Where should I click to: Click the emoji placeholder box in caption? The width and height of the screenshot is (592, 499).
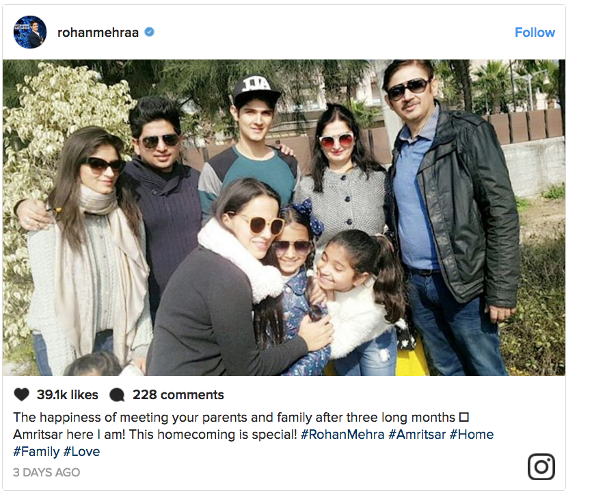tap(464, 418)
